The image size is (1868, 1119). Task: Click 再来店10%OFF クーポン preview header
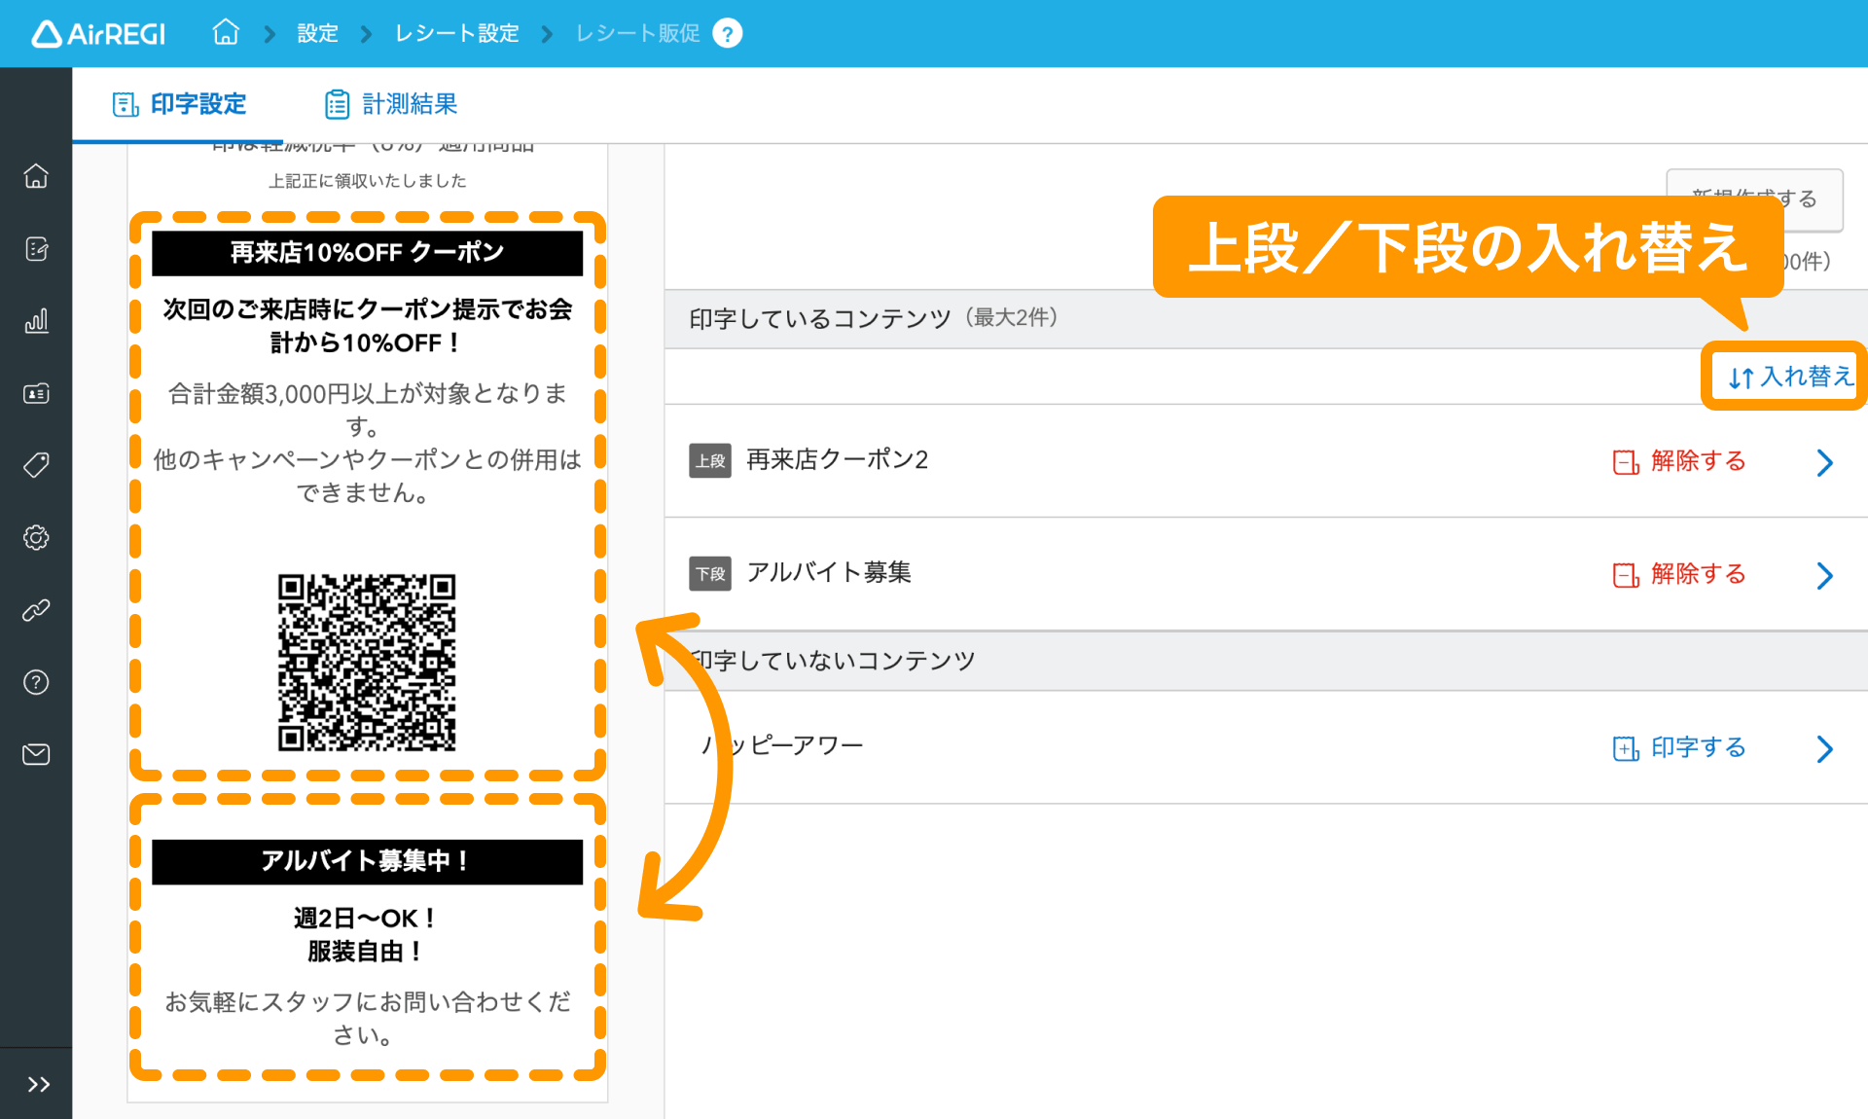[x=367, y=252]
